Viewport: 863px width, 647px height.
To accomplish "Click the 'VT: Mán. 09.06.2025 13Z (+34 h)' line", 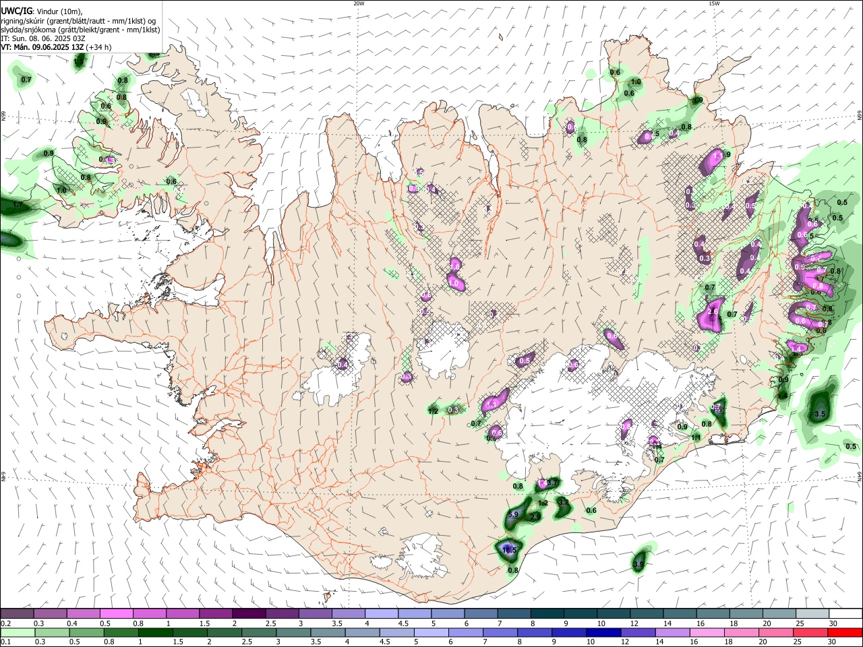I will (57, 47).
